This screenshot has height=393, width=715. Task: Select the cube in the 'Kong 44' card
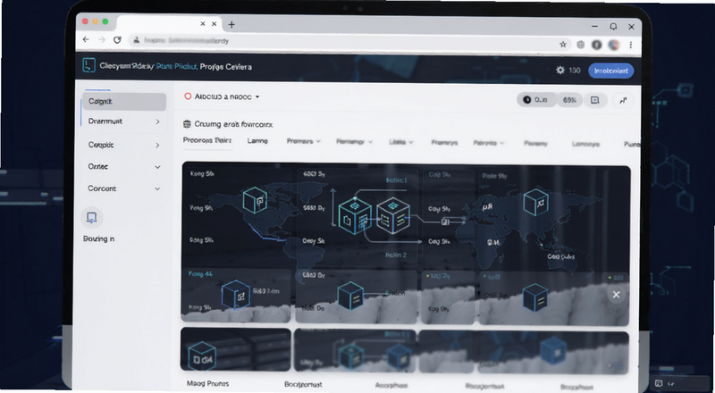pyautogui.click(x=236, y=294)
